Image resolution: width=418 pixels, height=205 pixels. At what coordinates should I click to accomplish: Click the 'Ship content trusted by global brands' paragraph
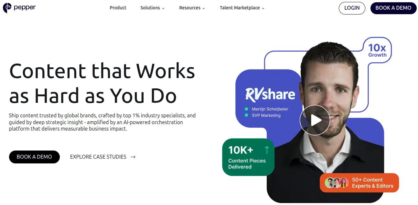pyautogui.click(x=102, y=122)
